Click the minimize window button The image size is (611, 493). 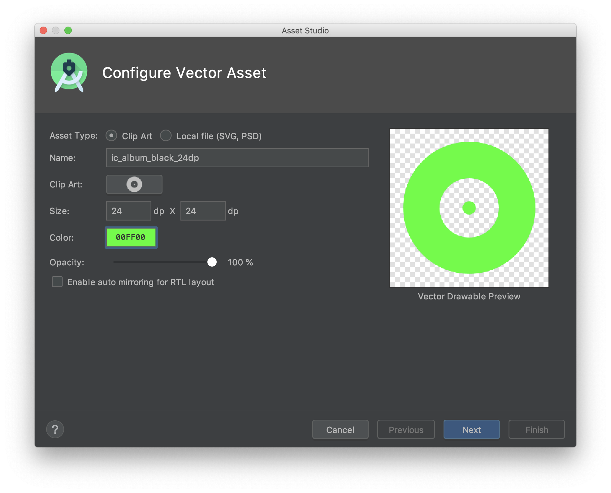click(56, 30)
